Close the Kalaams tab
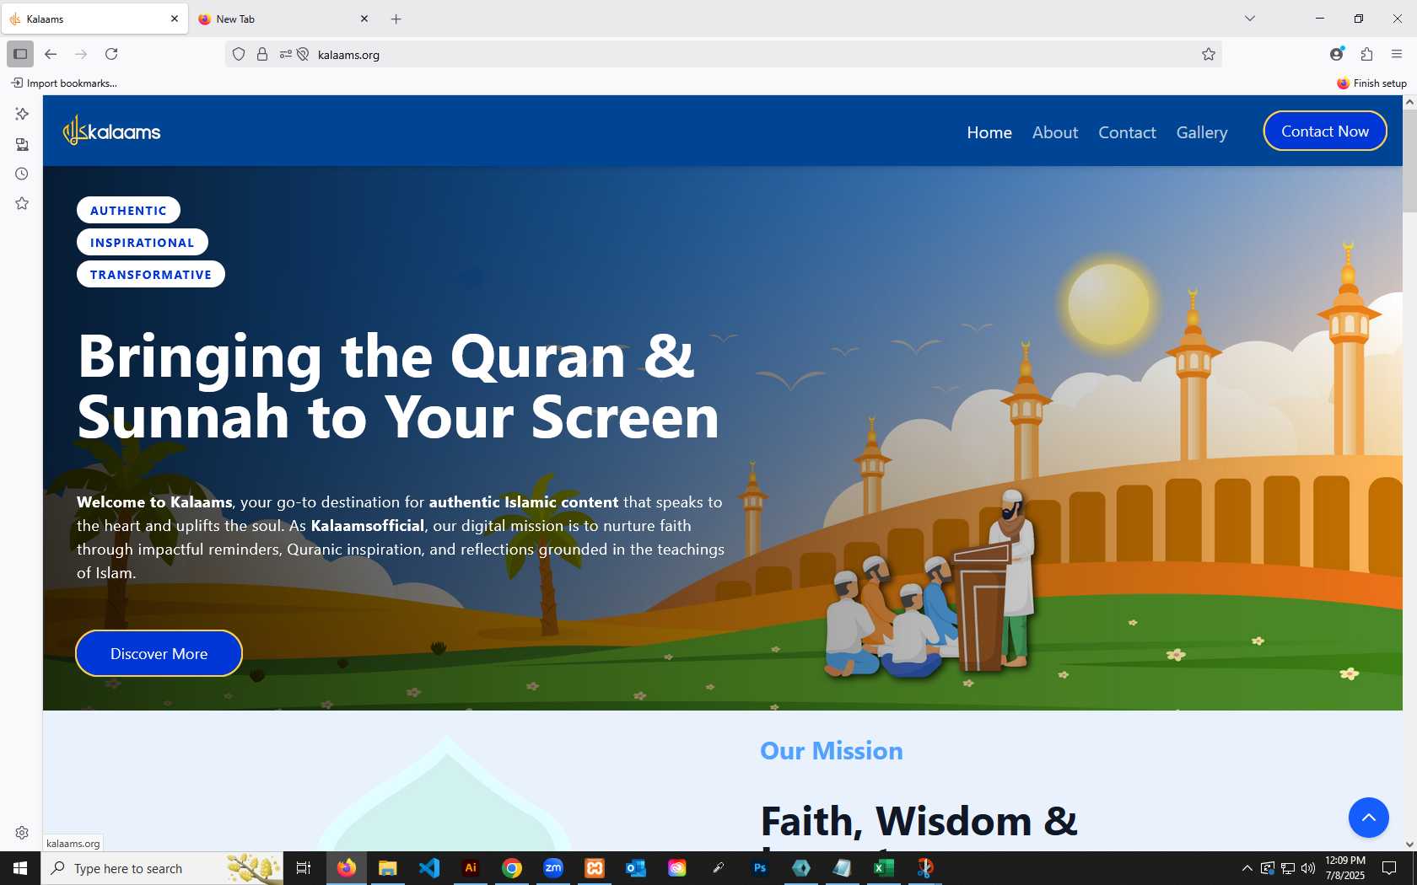 175,19
